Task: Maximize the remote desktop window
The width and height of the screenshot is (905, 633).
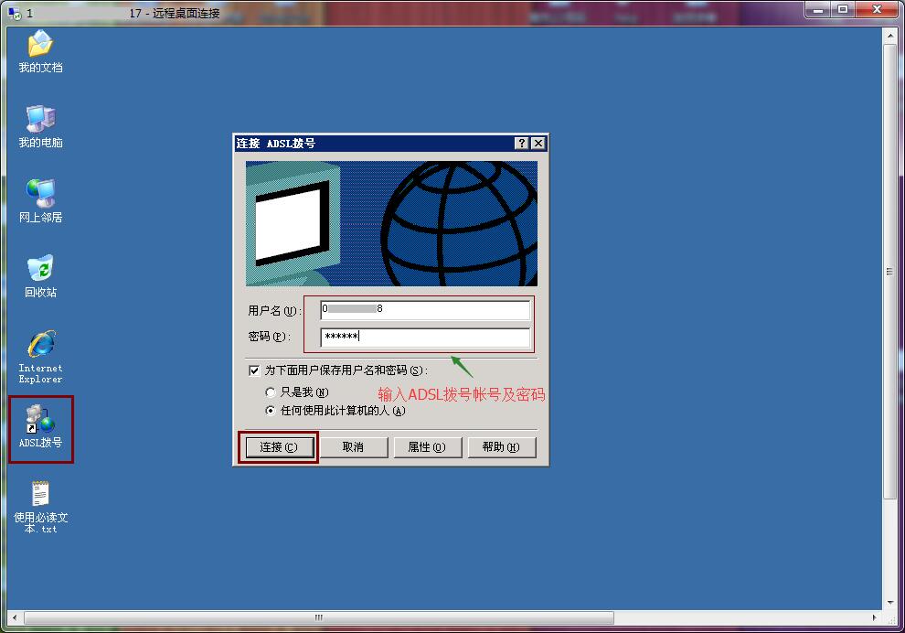Action: point(843,10)
